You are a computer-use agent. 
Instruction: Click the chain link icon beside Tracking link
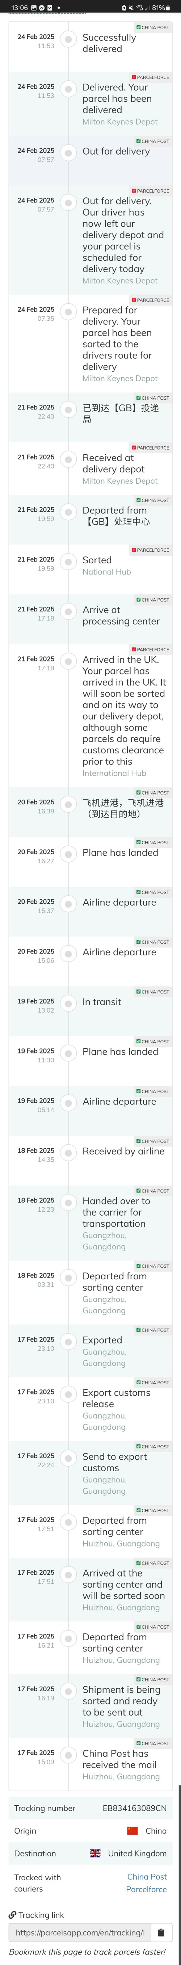12,1915
